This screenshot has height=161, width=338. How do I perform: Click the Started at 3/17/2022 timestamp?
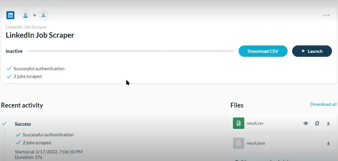[x=49, y=152]
